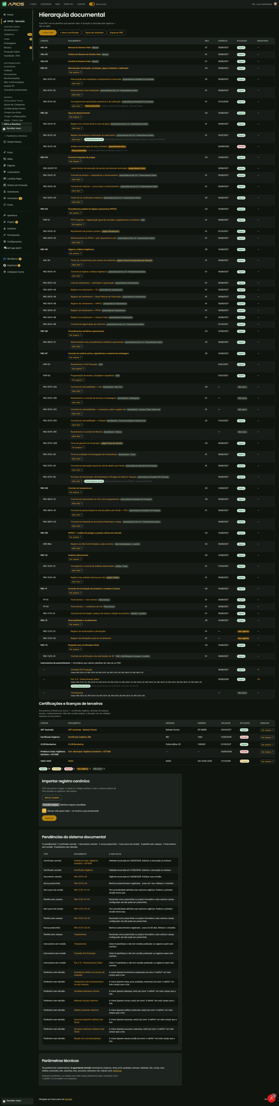279x1106 pixels.
Task: Click Abrir link under PAC-01.PL-01
Action: pos(76,83)
